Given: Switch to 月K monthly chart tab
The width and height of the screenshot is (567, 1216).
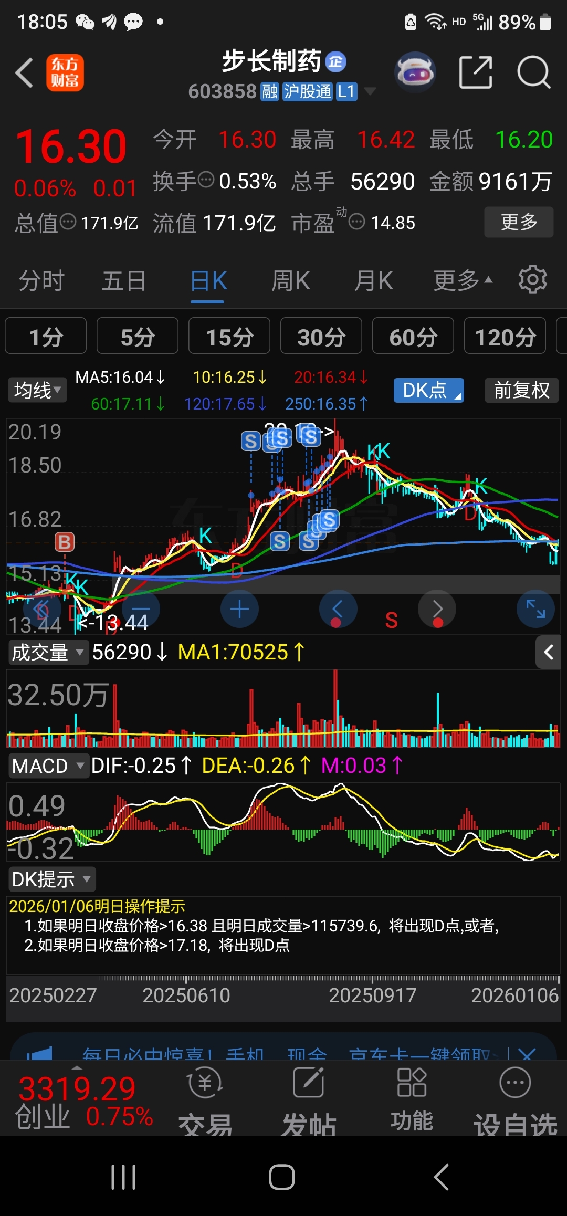Looking at the screenshot, I should tap(373, 280).
